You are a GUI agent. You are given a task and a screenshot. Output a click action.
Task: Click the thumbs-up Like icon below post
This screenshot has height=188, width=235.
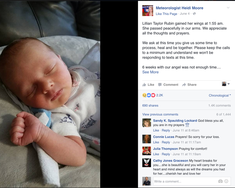pos(144,85)
